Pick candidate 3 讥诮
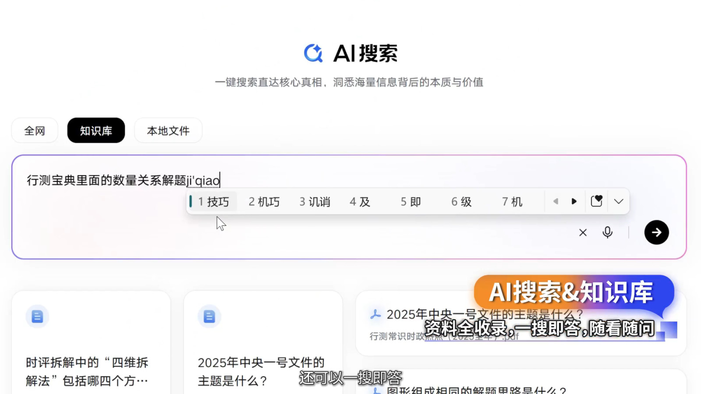Screen dimensions: 701x394 [x=315, y=202]
